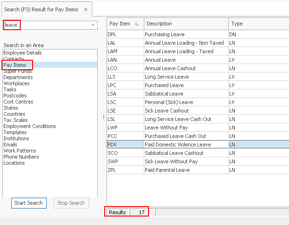This screenshot has height=225, width=289.
Task: Select the DPL pay item cell
Action: click(125, 34)
